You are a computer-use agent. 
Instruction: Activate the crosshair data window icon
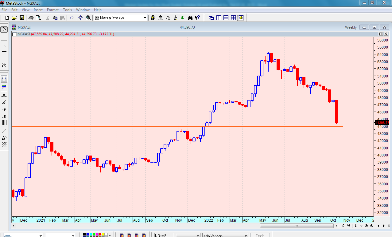[x=81, y=18]
